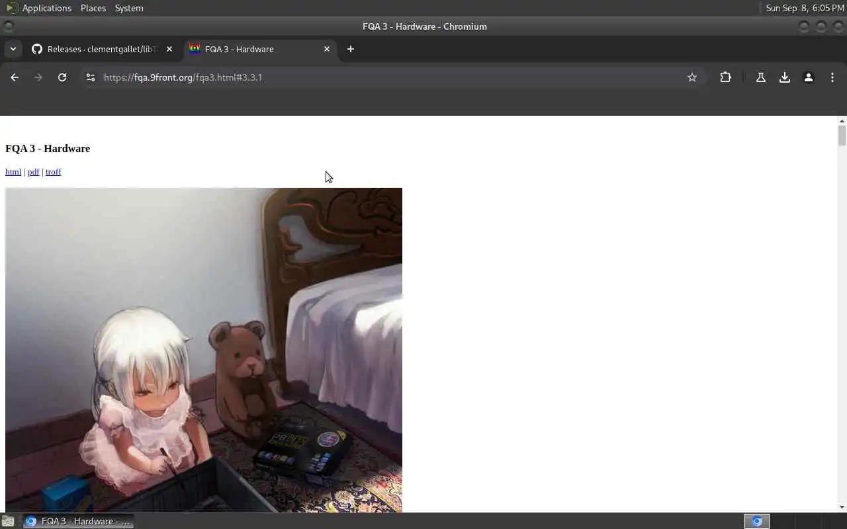Open Chrome Labs flask icon

point(761,77)
